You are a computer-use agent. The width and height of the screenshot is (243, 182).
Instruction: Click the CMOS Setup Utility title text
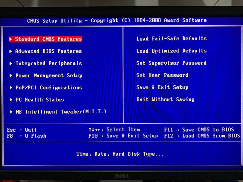117,21
